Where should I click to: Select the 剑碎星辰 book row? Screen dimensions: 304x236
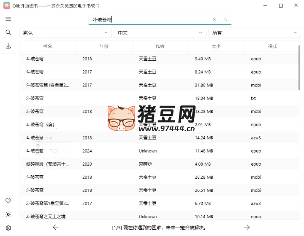[160, 164]
